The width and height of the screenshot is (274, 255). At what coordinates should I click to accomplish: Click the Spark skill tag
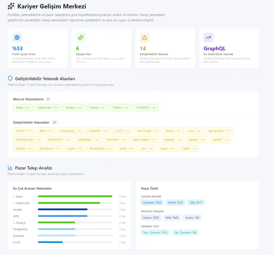[168, 148]
